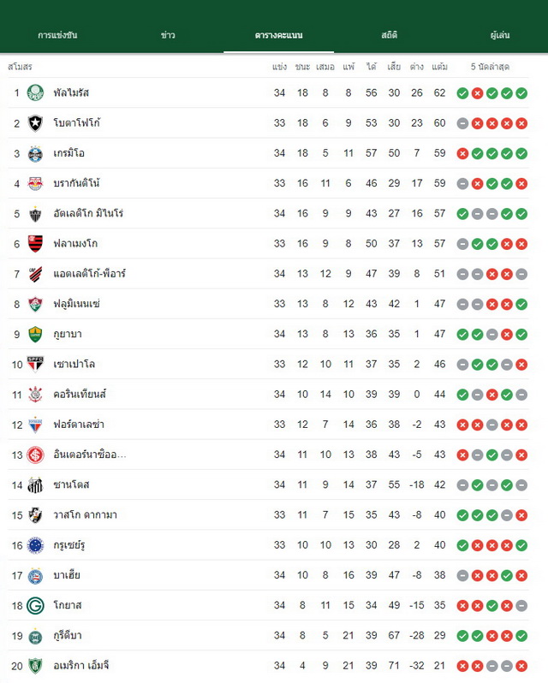Open team name ฟลาเมงโก link

click(75, 243)
